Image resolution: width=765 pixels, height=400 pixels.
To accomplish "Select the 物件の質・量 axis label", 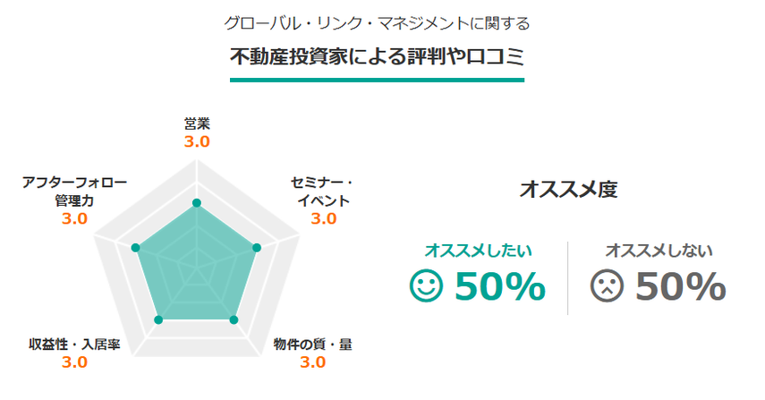I will pos(313,345).
